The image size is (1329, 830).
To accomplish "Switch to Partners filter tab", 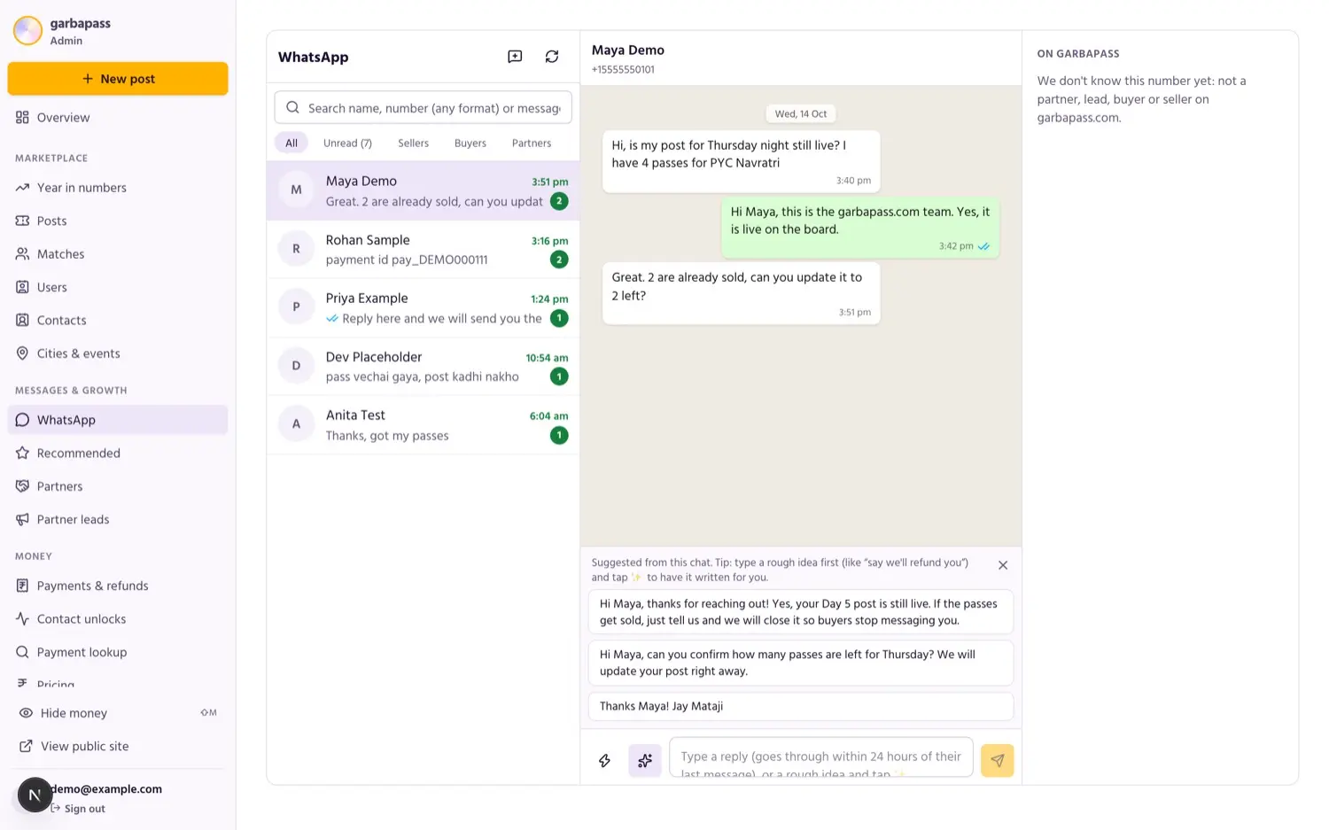I will 532,143.
